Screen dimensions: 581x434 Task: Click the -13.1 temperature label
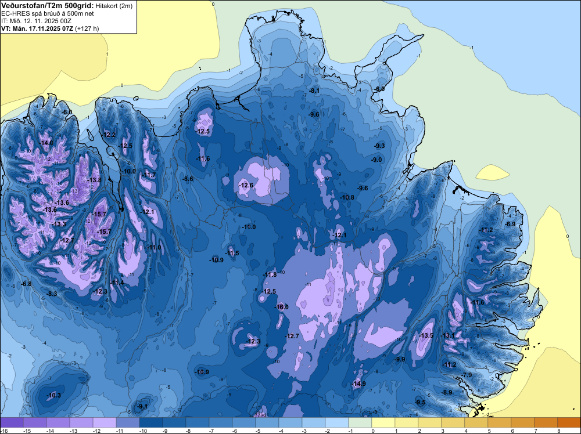(447, 335)
